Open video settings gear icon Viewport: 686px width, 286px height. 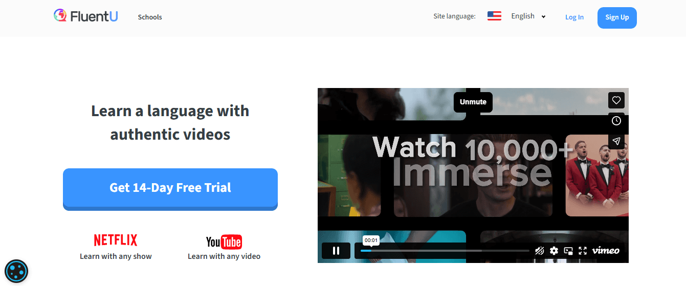tap(554, 251)
